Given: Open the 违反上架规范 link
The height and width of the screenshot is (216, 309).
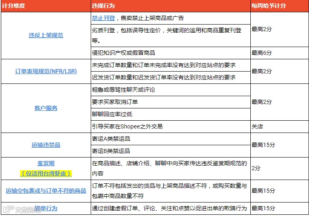Looking at the screenshot, I should coord(46,35).
